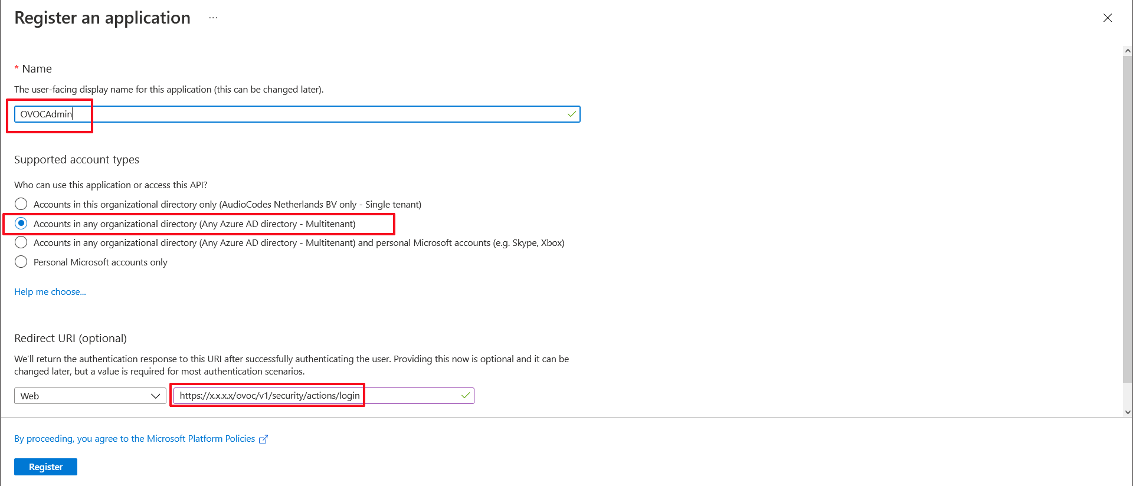Open the Help me choose link

pos(50,291)
